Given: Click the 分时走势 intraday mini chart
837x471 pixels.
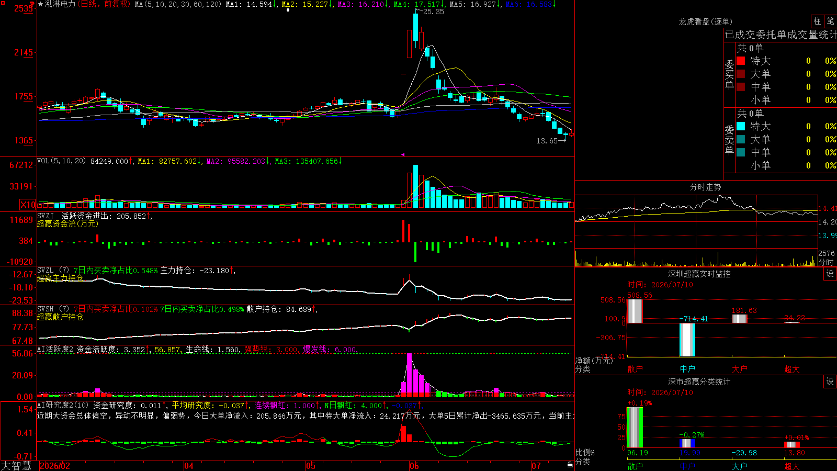Looking at the screenshot, I should point(696,230).
